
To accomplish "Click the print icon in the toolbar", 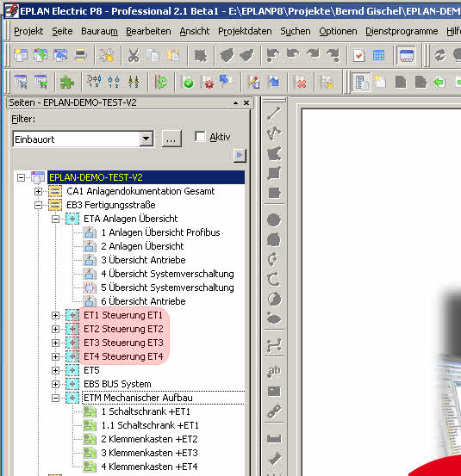I will (x=81, y=55).
